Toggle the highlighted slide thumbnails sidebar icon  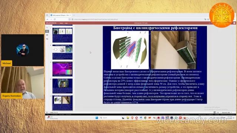[x=47, y=31]
